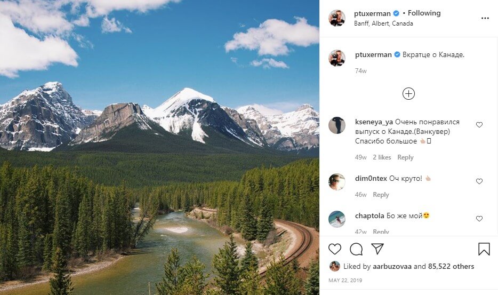Image resolution: width=498 pixels, height=295 pixels.
Task: Open the comment speech bubble icon
Action: 356,249
